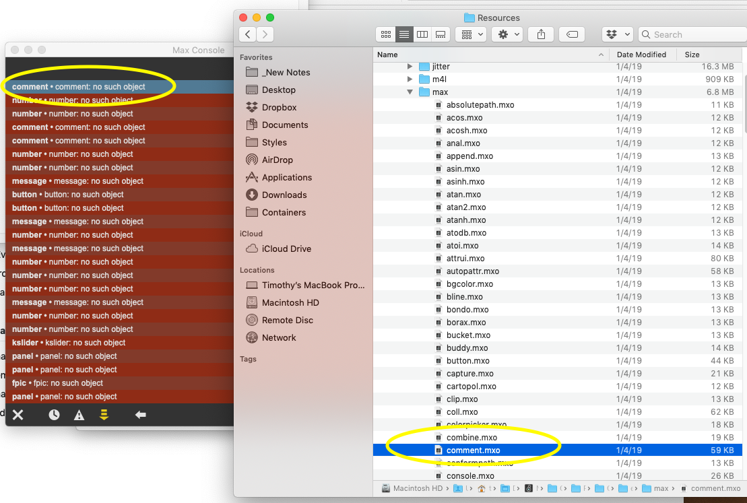Viewport: 747px width, 503px height.
Task: Select the jitter folder row
Action: click(558, 66)
